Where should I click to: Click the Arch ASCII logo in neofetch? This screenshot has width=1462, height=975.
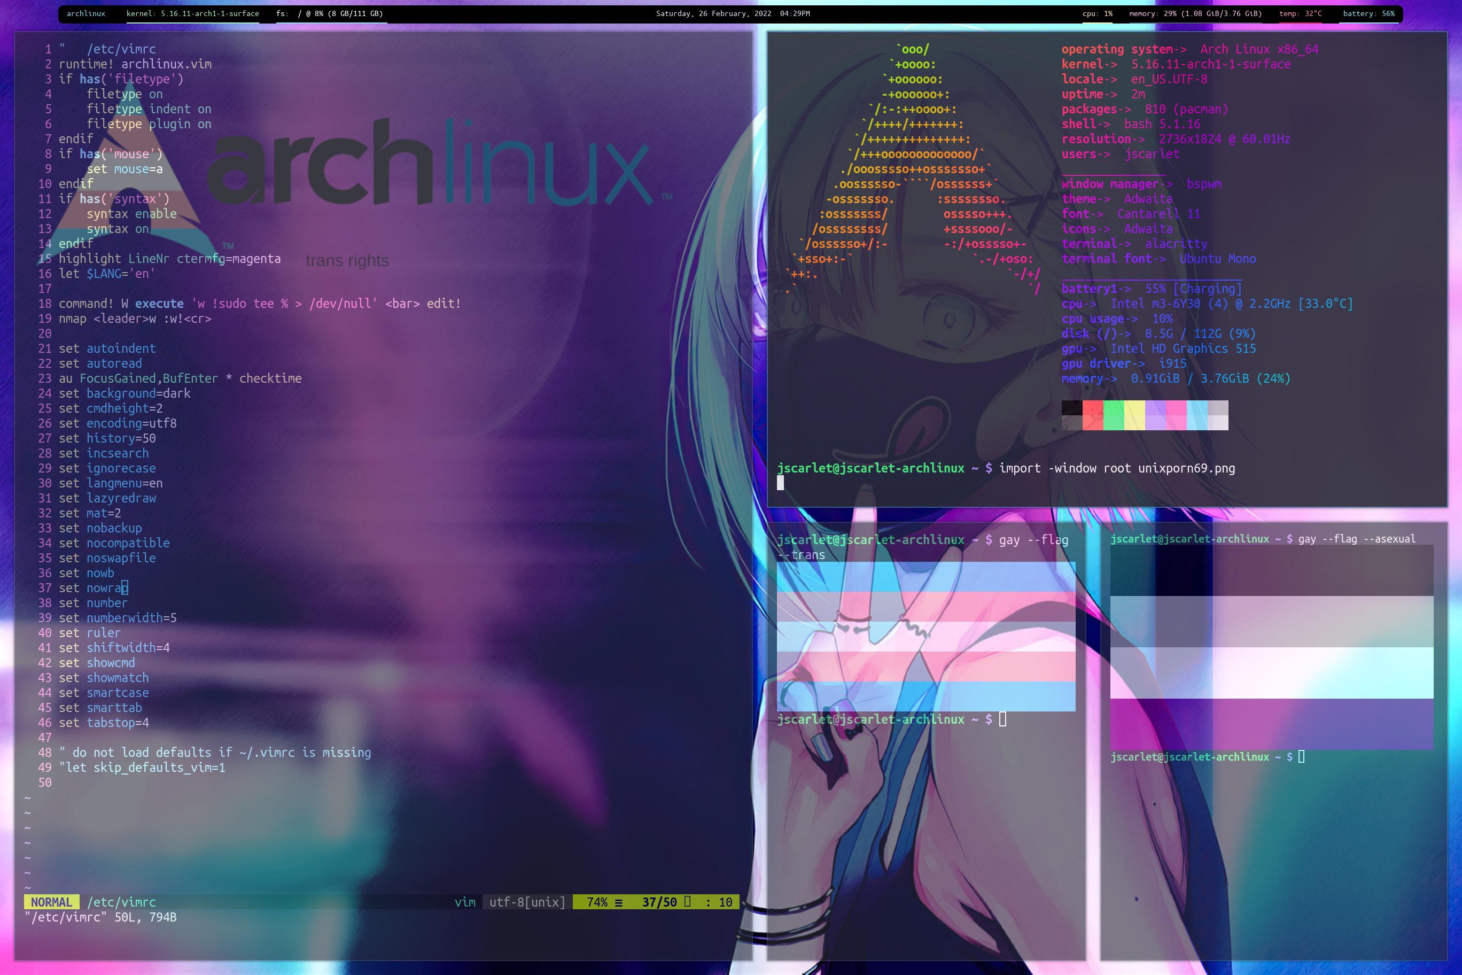point(914,168)
